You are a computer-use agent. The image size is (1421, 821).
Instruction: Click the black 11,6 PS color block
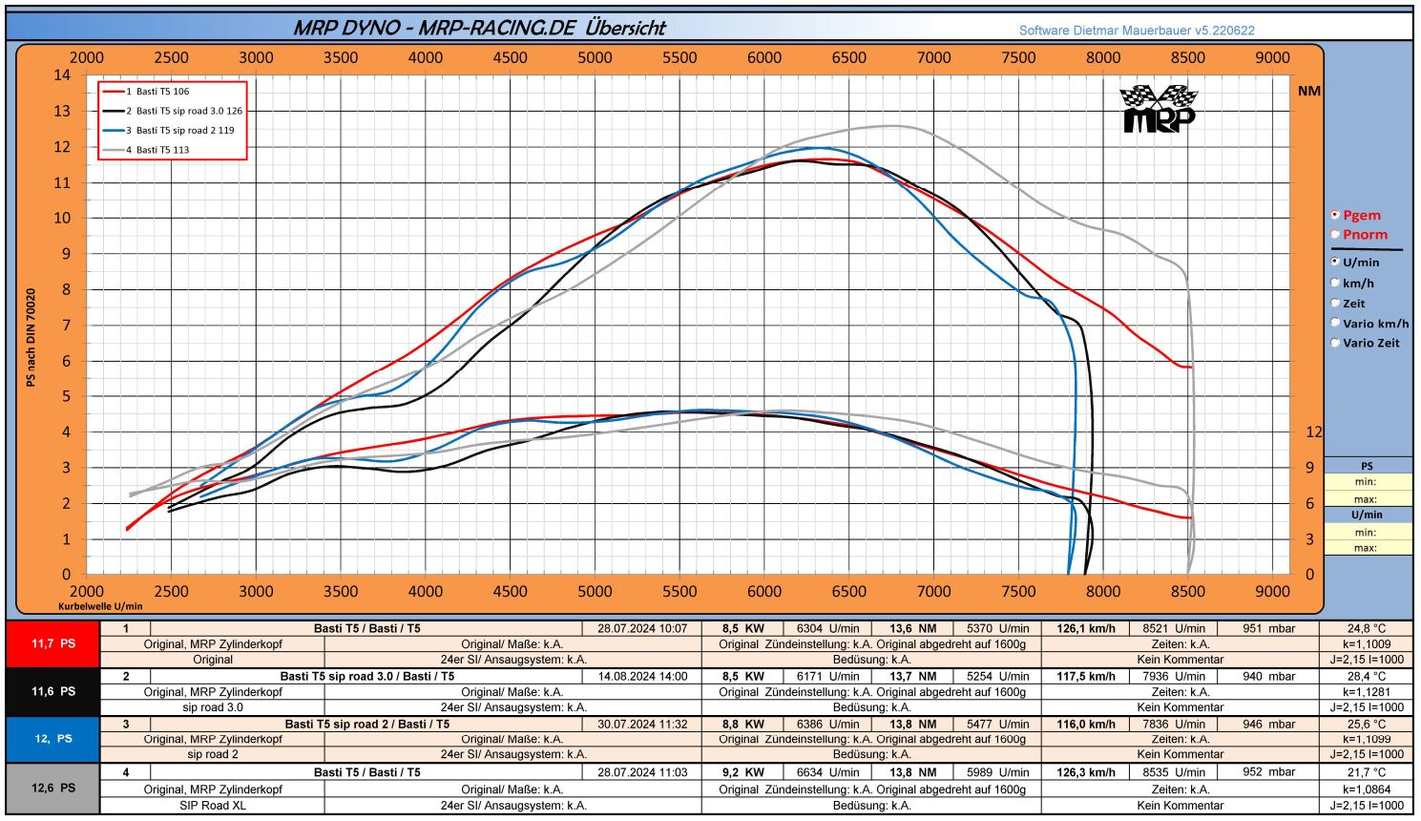pos(52,691)
